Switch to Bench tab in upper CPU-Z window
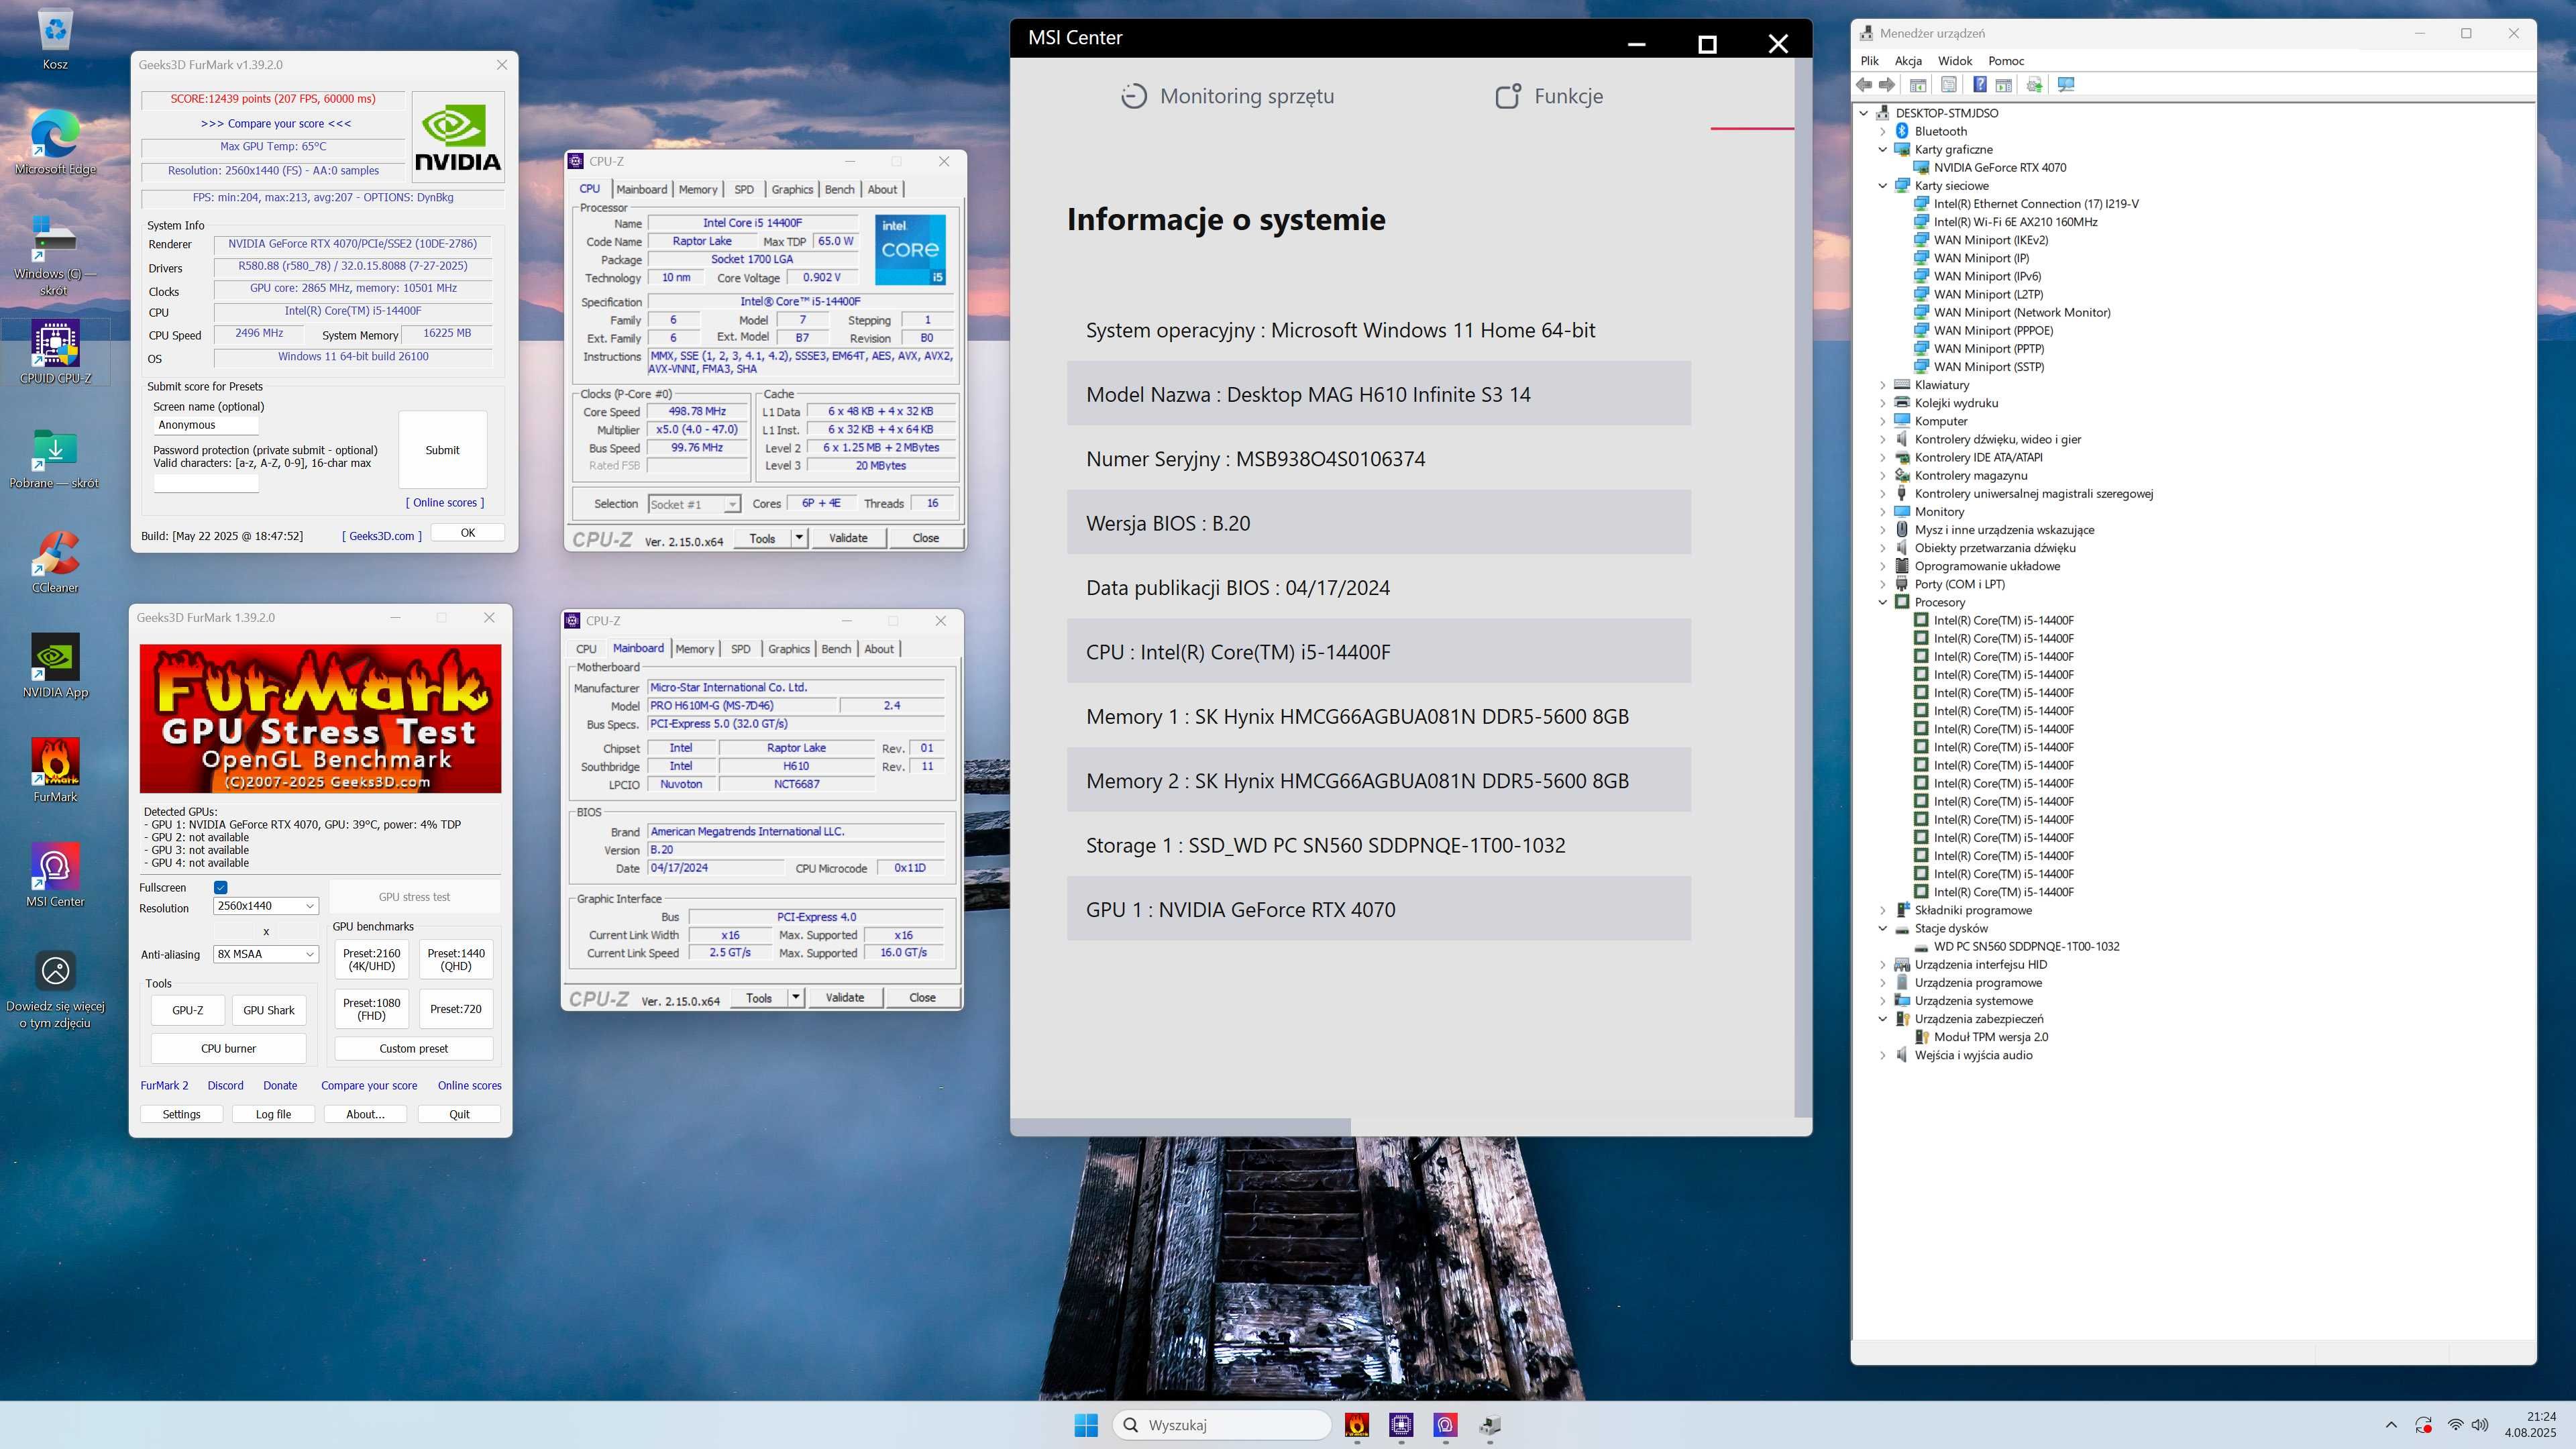Viewport: 2576px width, 1449px height. coord(839,189)
